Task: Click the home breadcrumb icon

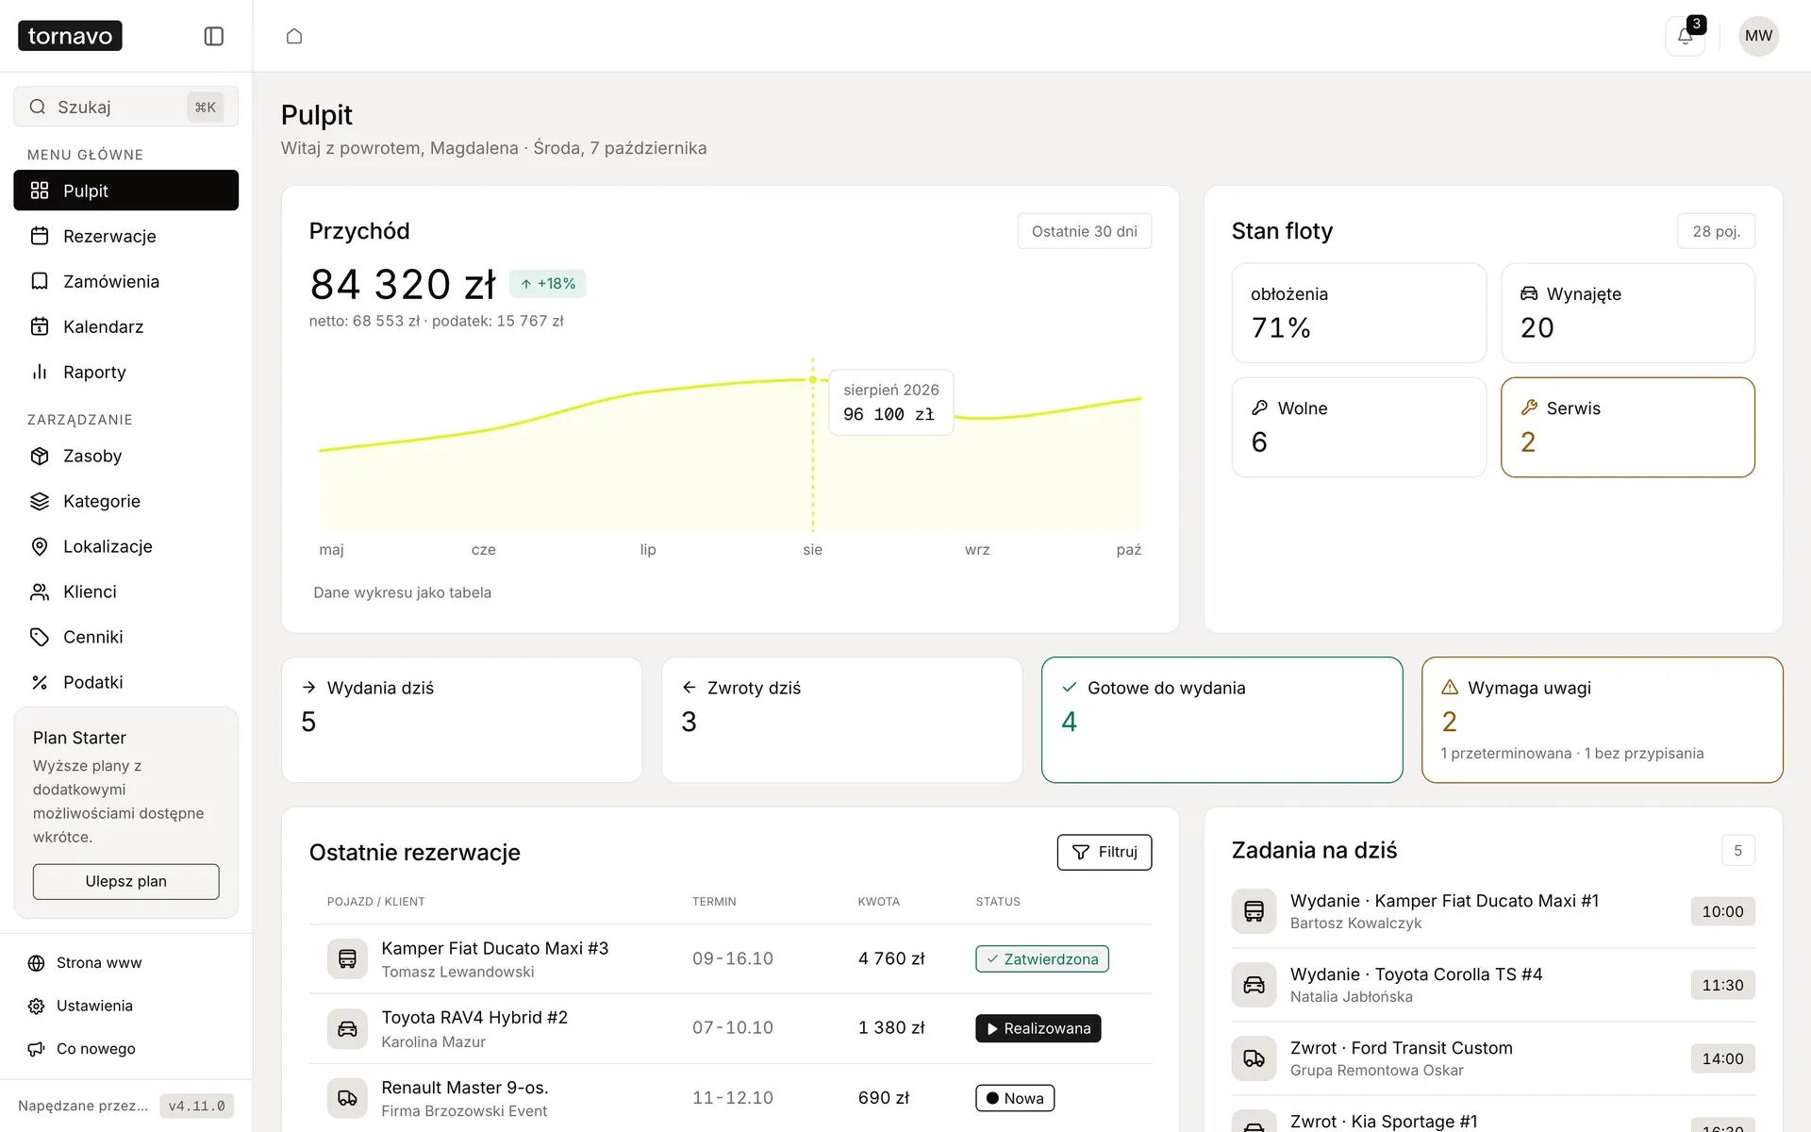Action: (294, 36)
